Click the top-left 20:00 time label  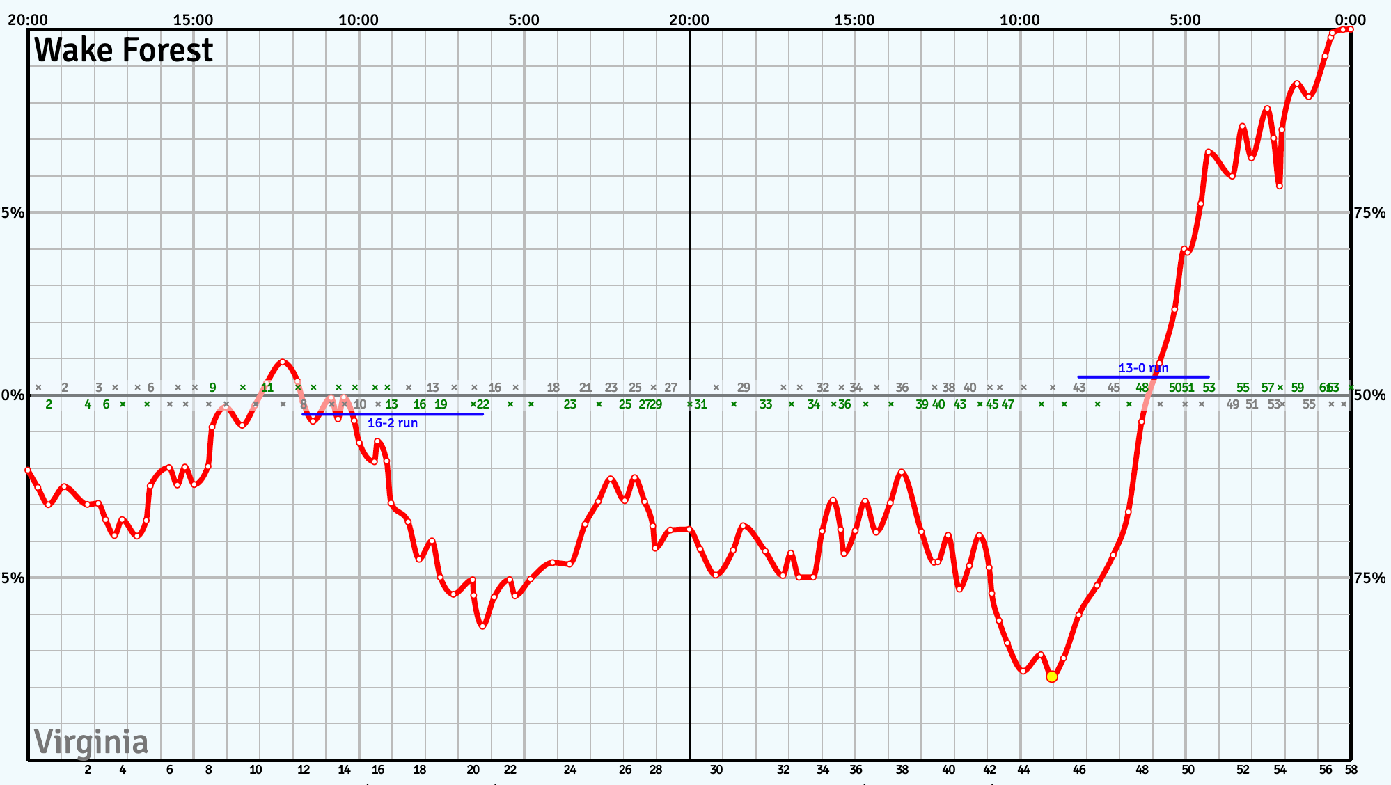[x=28, y=20]
